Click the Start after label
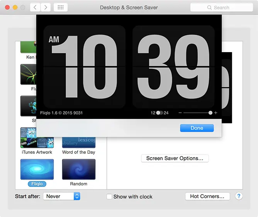 [x=27, y=196]
